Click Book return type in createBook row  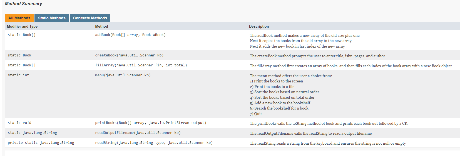27,55
